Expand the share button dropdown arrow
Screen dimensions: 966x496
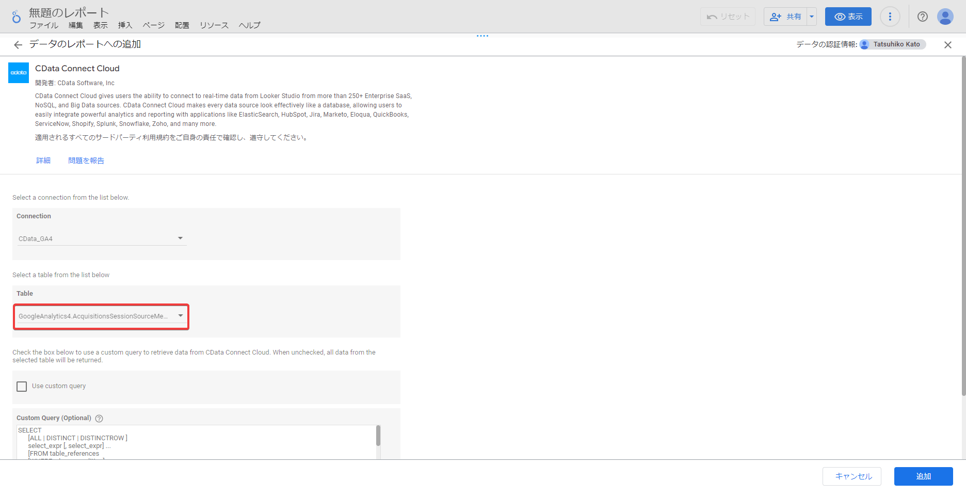pos(812,17)
